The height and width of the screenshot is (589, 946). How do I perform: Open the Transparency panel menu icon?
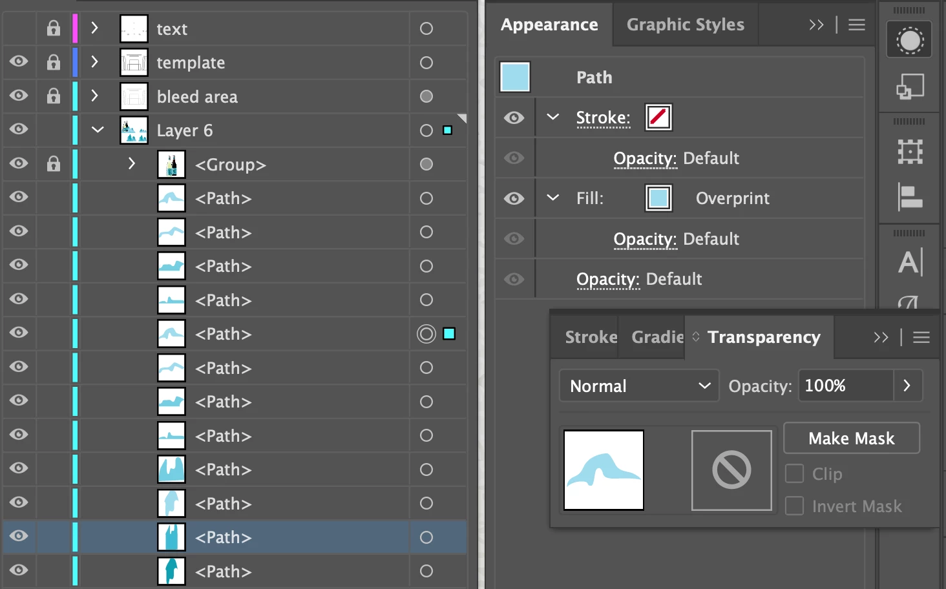pyautogui.click(x=921, y=337)
